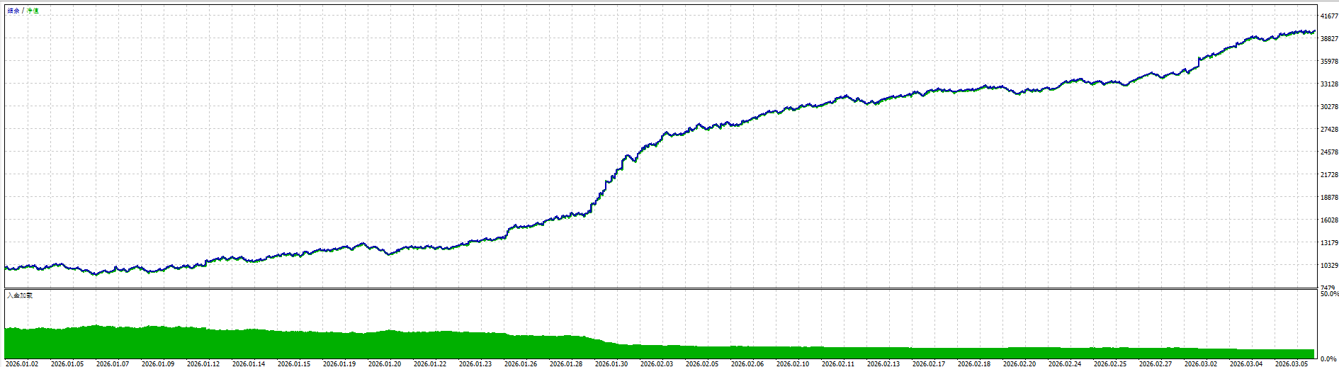
Task: Select the 2026.01.07 date axis label
Action: pyautogui.click(x=113, y=363)
